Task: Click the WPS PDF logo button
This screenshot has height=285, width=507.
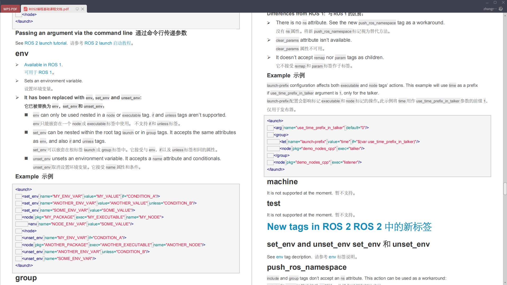Action: 10,9
